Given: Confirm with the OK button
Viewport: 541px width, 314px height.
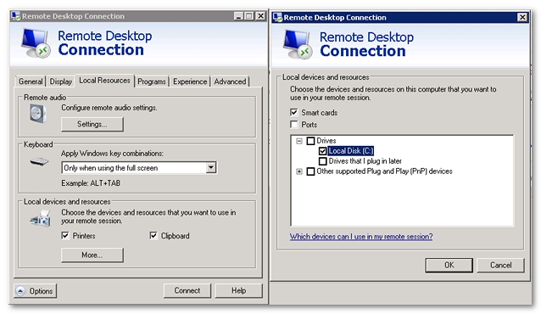Looking at the screenshot, I should 449,265.
